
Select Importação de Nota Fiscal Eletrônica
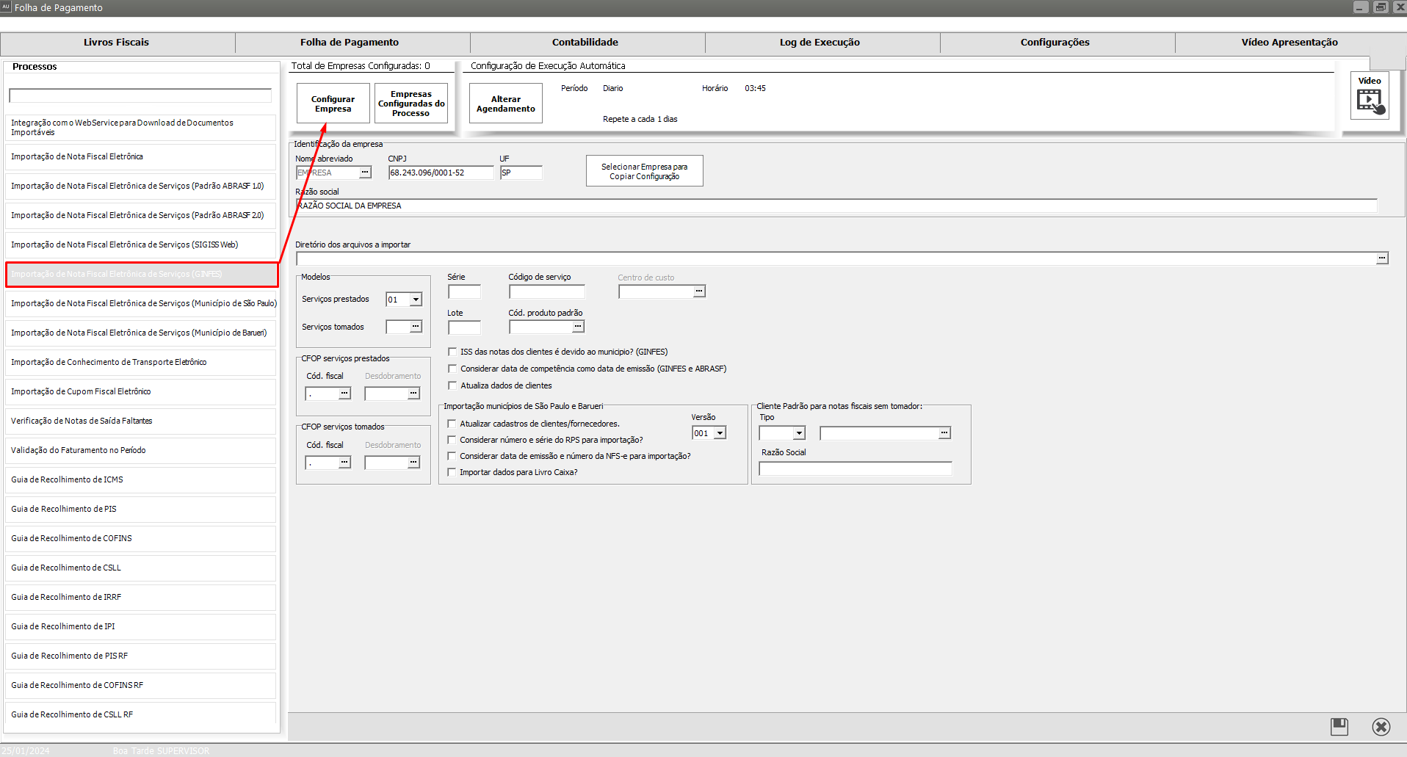140,156
